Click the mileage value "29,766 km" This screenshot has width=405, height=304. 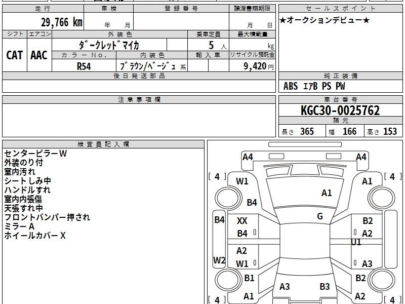pyautogui.click(x=62, y=22)
